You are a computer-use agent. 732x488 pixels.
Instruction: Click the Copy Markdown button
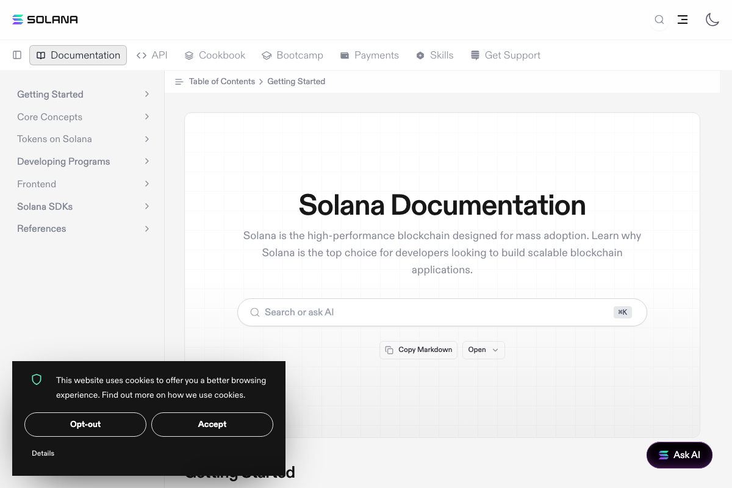pyautogui.click(x=418, y=350)
